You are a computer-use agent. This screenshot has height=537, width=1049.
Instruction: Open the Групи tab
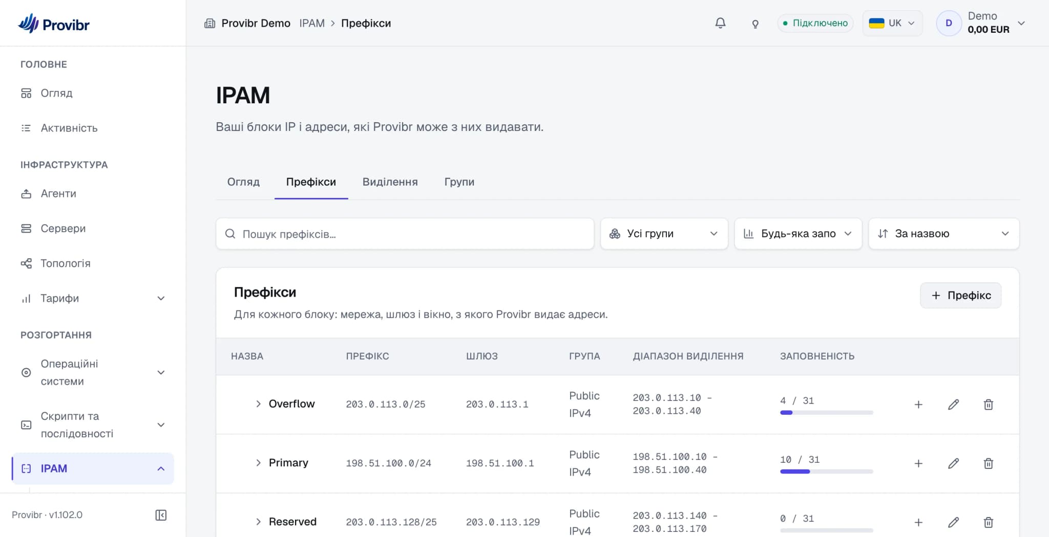(x=459, y=182)
